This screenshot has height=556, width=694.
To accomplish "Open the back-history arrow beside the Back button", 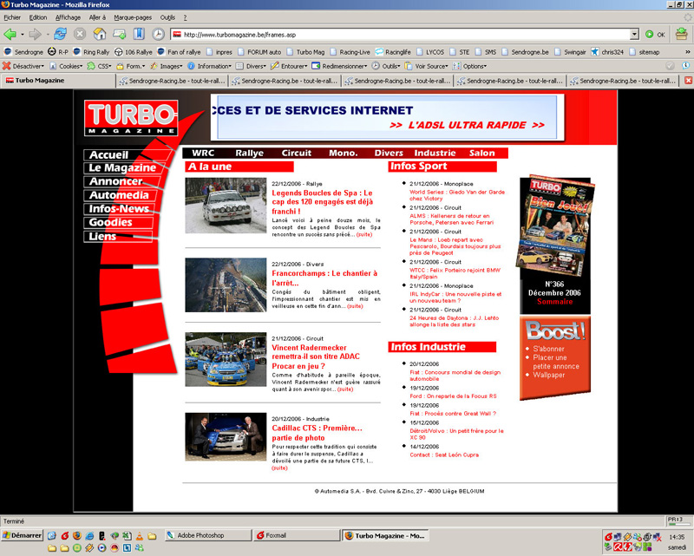I will point(23,35).
